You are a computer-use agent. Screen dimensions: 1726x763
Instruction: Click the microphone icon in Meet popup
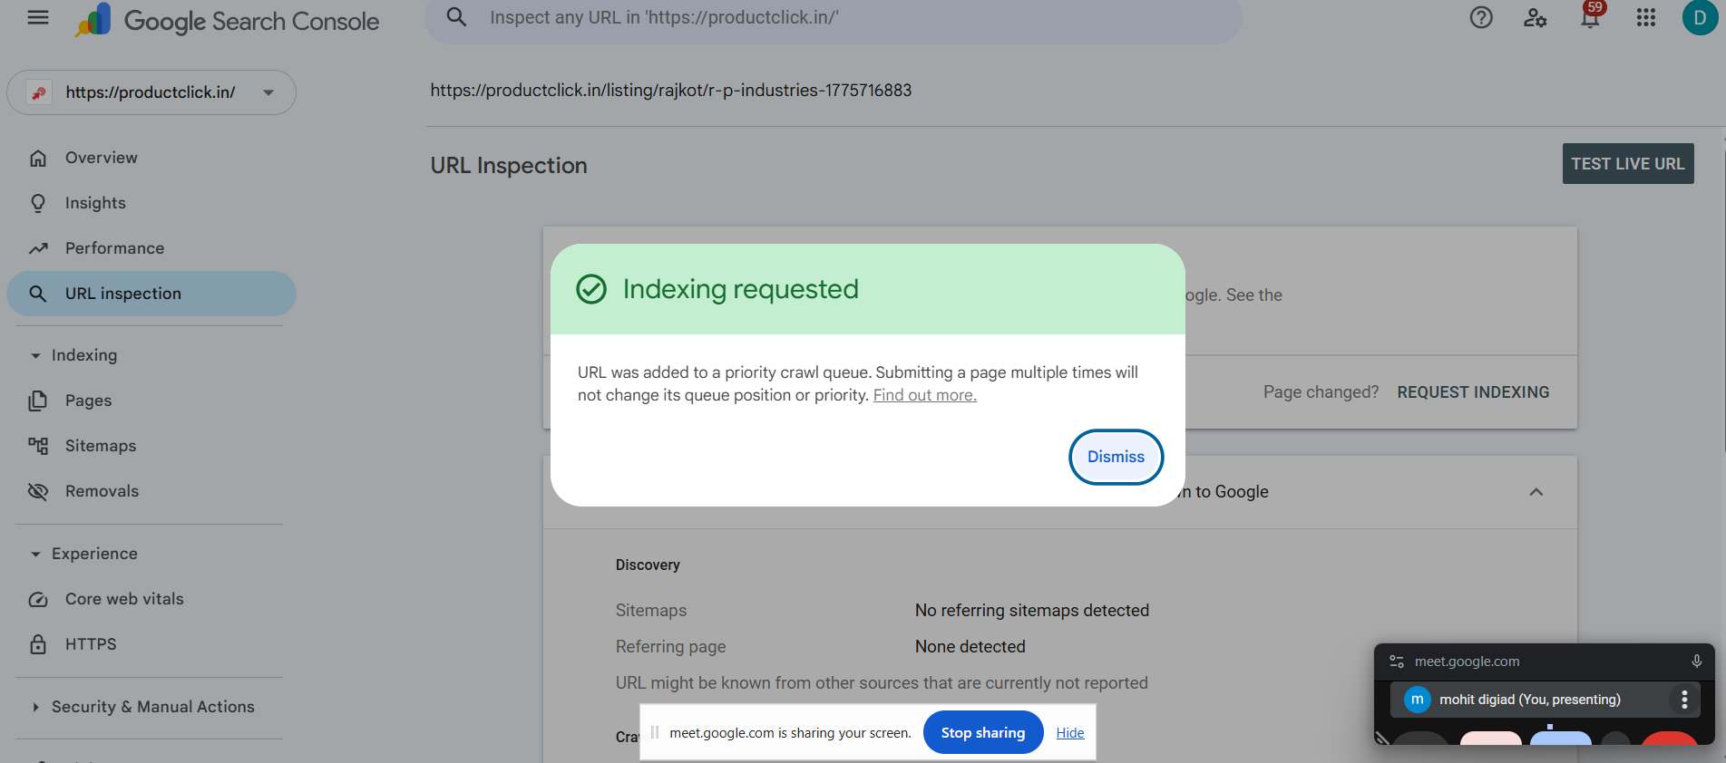click(x=1696, y=662)
